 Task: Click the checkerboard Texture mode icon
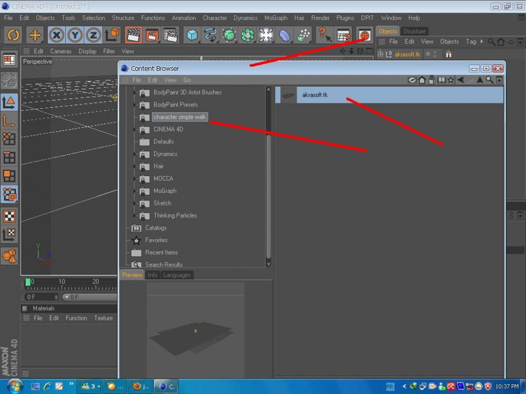(x=9, y=216)
